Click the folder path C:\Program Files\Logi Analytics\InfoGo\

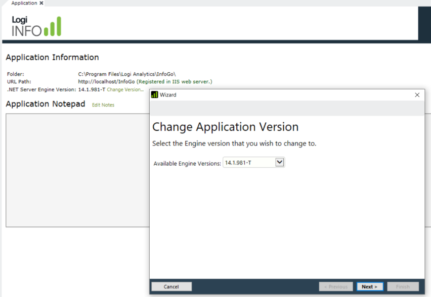(126, 74)
